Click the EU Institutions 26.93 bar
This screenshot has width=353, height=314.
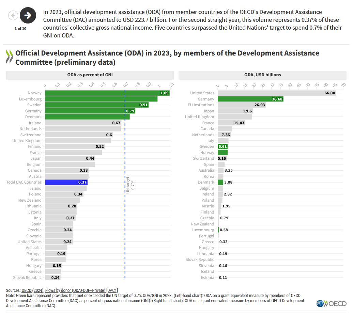pyautogui.click(x=242, y=105)
